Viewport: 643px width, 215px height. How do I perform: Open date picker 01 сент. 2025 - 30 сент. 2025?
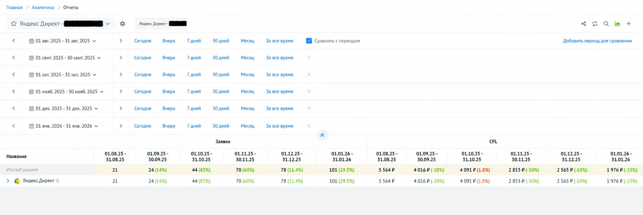click(65, 58)
